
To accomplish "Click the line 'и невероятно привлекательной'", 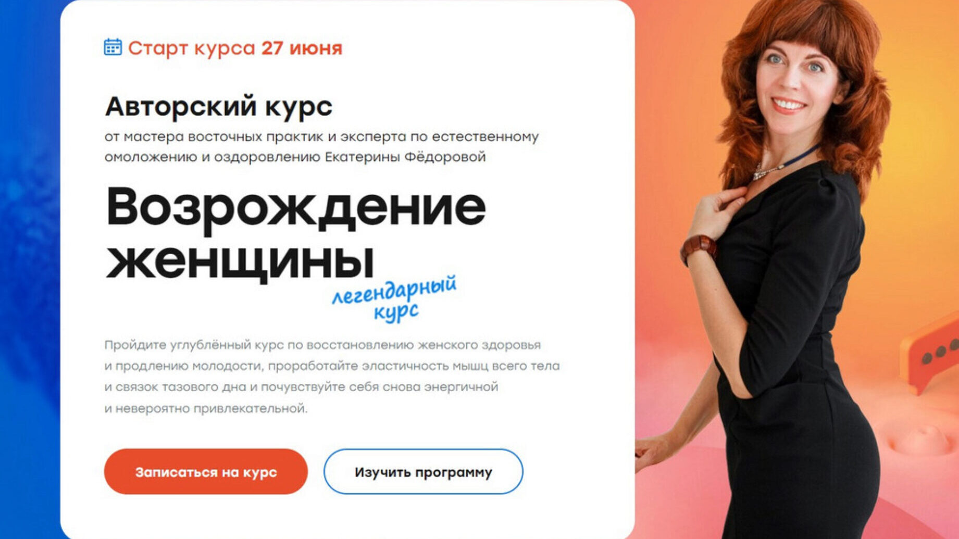I will click(206, 408).
